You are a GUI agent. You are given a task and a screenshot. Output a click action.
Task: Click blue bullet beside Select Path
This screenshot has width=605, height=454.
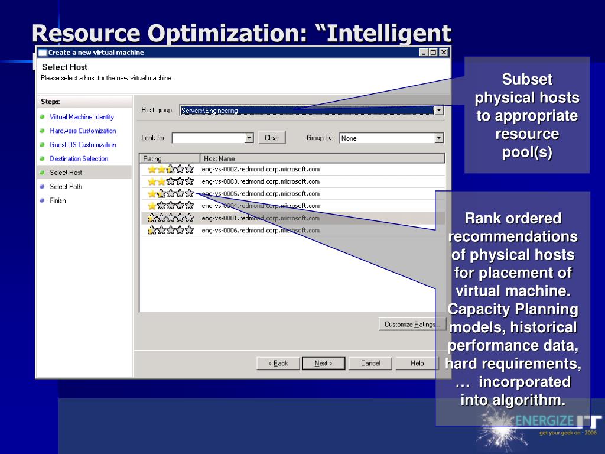[x=42, y=186]
